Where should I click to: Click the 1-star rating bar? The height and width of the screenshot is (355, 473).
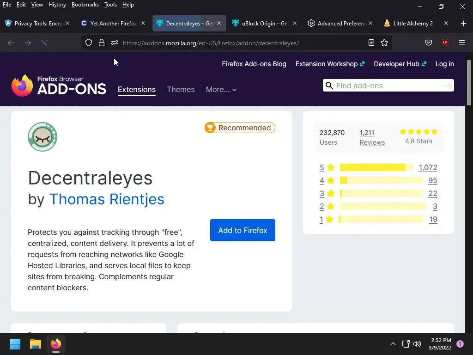[381, 219]
